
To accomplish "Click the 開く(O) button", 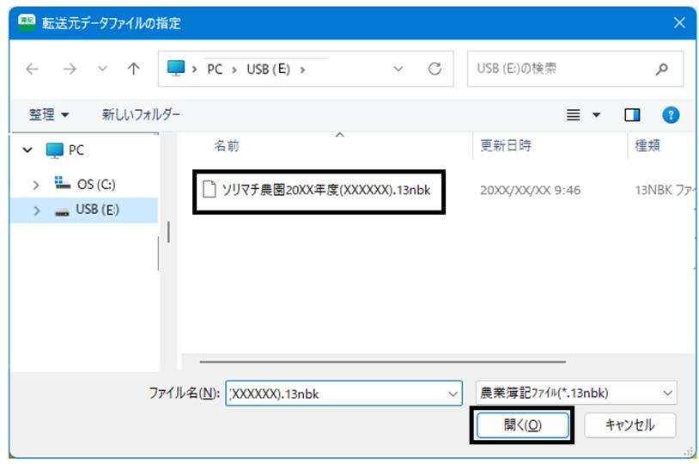I will 522,424.
